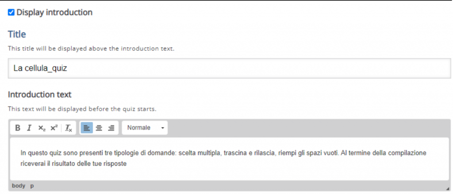Screen dimensions: 453x194
Task: Click the Display introduction label text
Action: [x=54, y=12]
